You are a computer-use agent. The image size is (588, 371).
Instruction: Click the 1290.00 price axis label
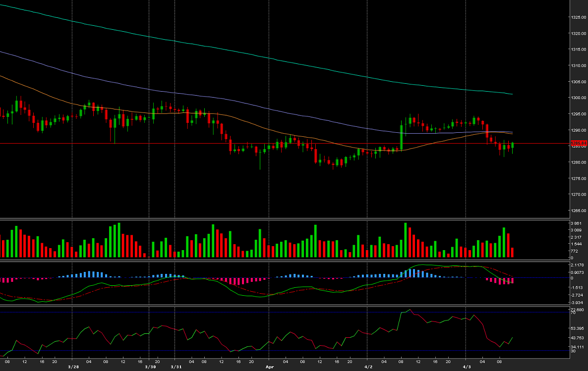pos(579,130)
